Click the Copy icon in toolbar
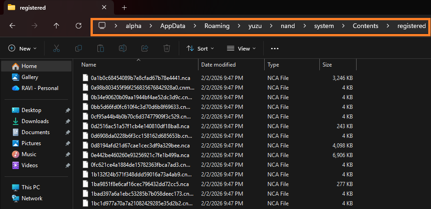 79,48
